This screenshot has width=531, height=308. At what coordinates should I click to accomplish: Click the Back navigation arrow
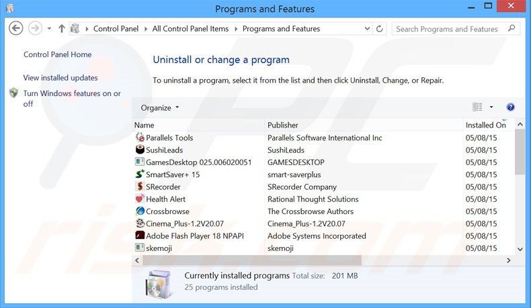click(x=17, y=29)
